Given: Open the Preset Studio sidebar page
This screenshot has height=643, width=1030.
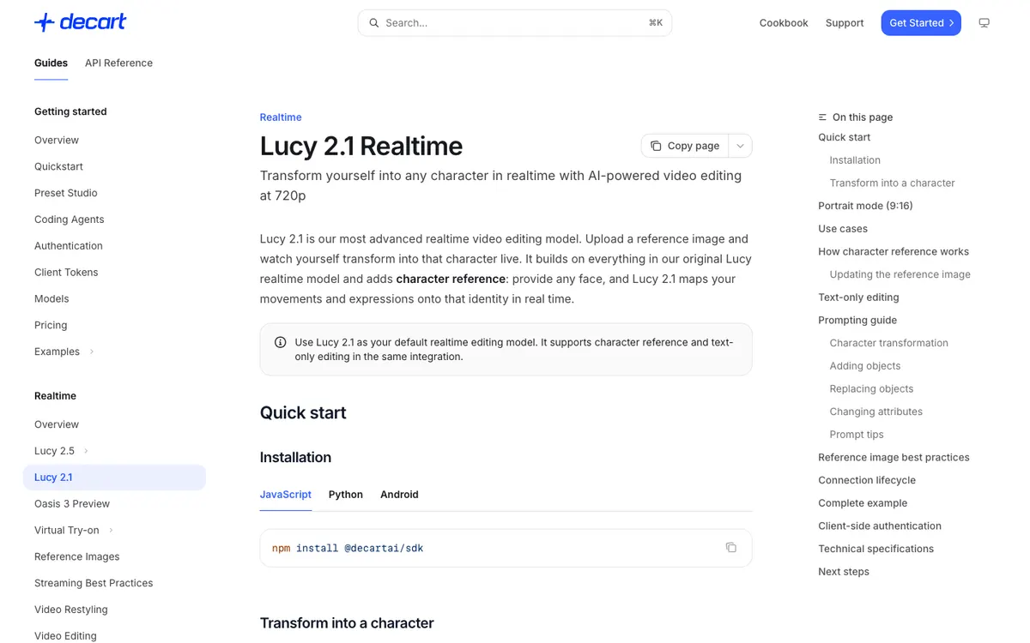Looking at the screenshot, I should (66, 193).
